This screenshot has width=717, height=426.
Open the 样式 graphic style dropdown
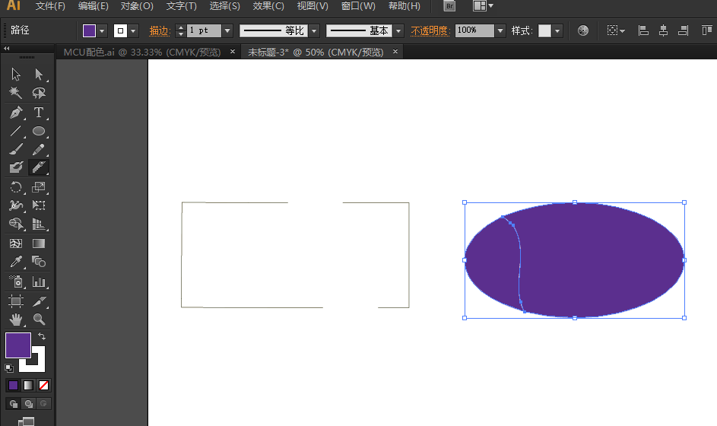click(557, 30)
